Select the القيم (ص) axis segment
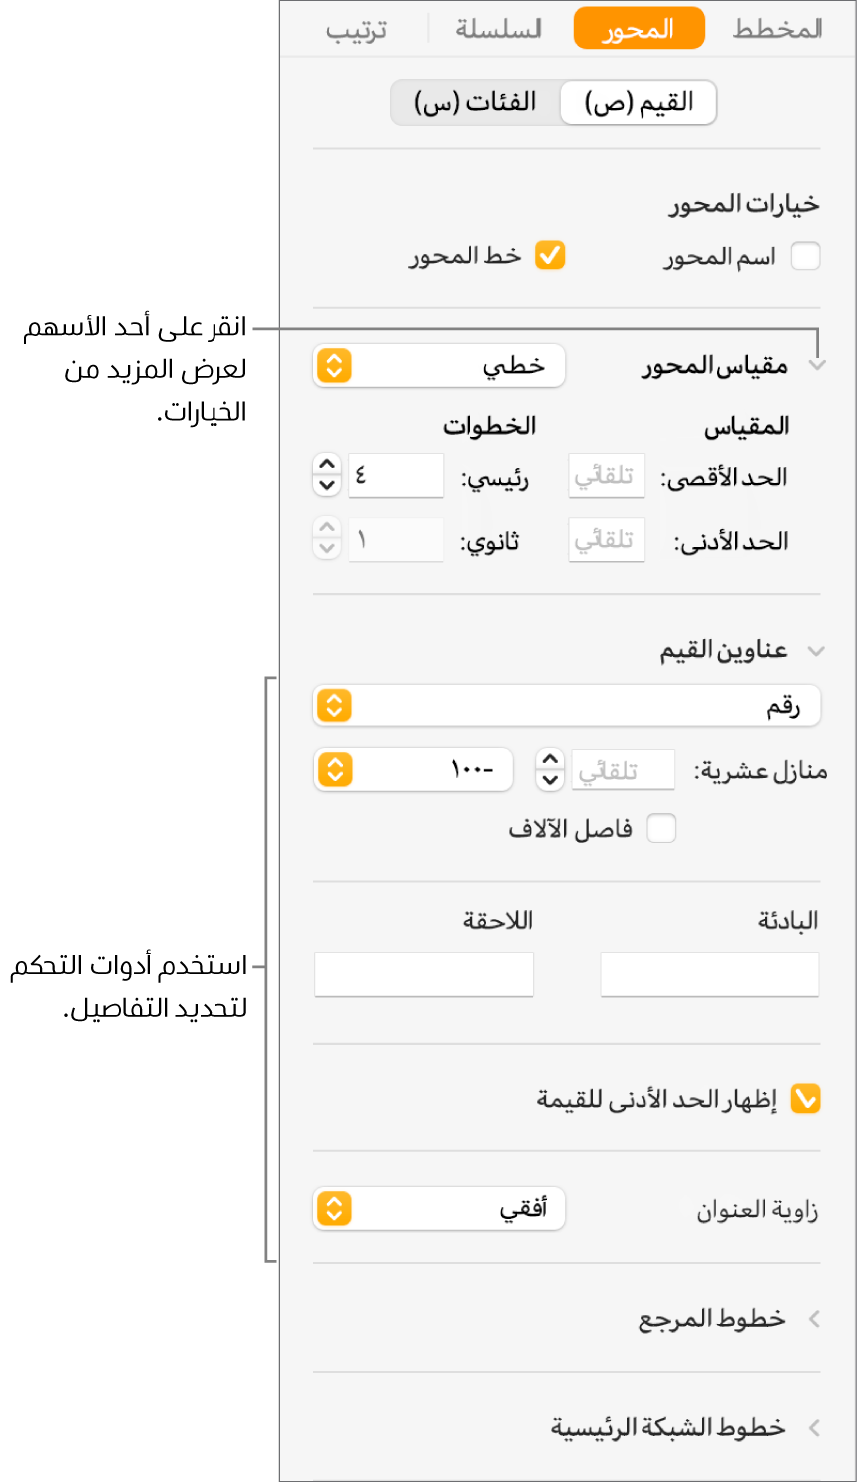This screenshot has width=858, height=1482. [639, 102]
